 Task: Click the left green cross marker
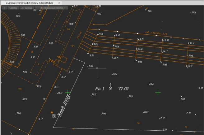pos(68,92)
